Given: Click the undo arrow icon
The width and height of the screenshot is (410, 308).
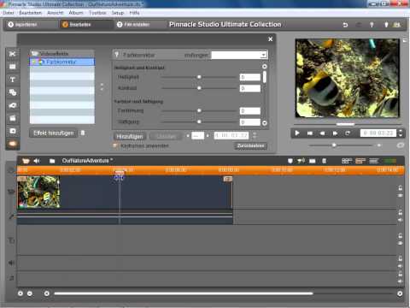Looking at the screenshot, I should [345, 25].
